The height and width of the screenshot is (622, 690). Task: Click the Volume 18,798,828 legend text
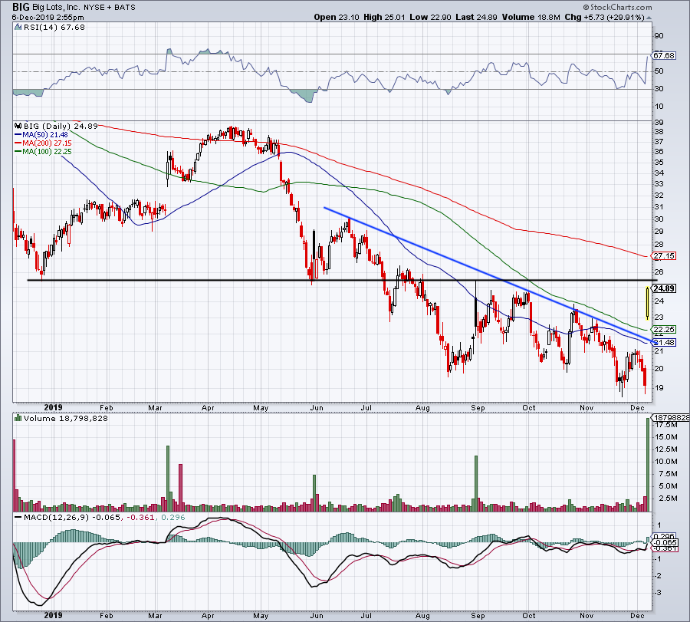(66, 418)
